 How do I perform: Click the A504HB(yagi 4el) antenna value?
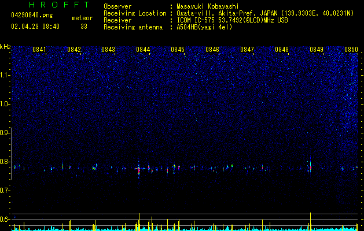(204, 27)
